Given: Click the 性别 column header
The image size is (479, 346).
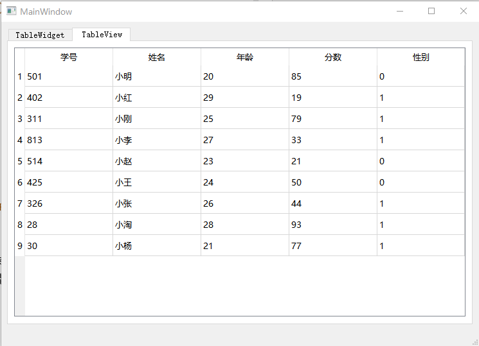Looking at the screenshot, I should click(x=420, y=57).
